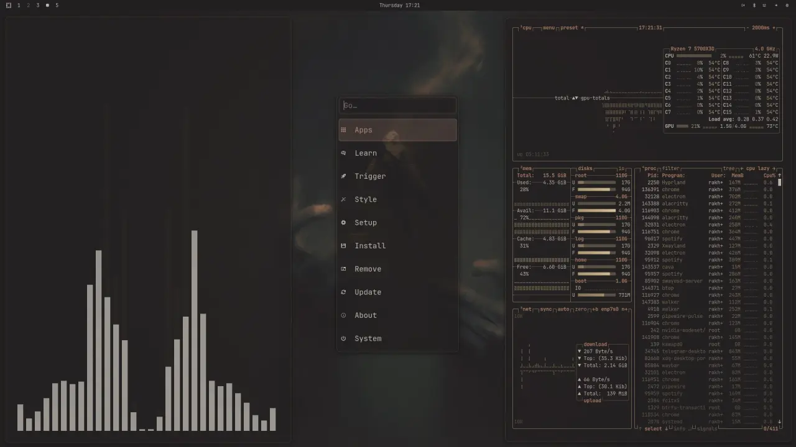Switch to workspace 5 in the top bar
796x447 pixels.
pos(57,5)
